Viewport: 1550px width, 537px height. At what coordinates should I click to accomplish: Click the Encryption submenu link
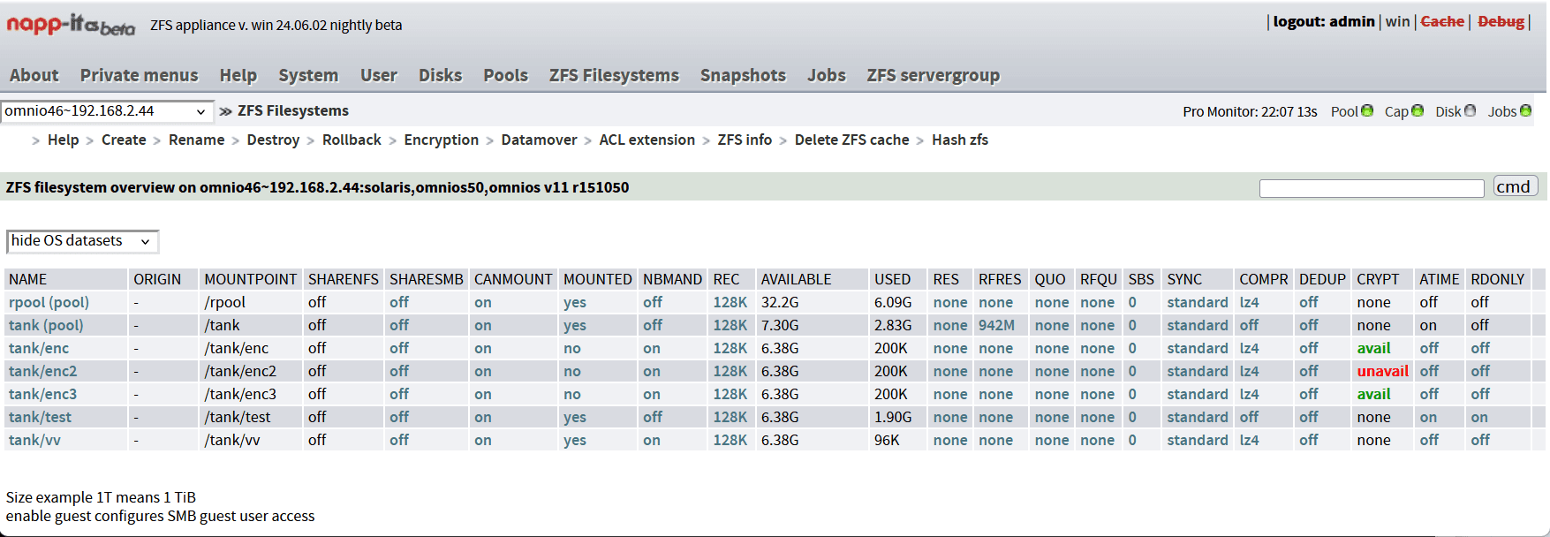441,140
